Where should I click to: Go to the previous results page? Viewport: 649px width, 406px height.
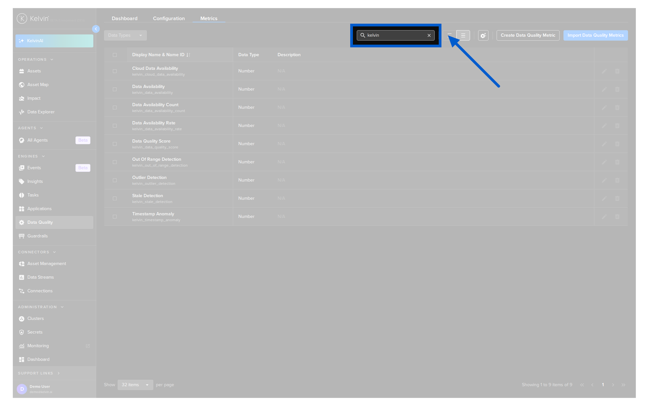click(x=592, y=385)
